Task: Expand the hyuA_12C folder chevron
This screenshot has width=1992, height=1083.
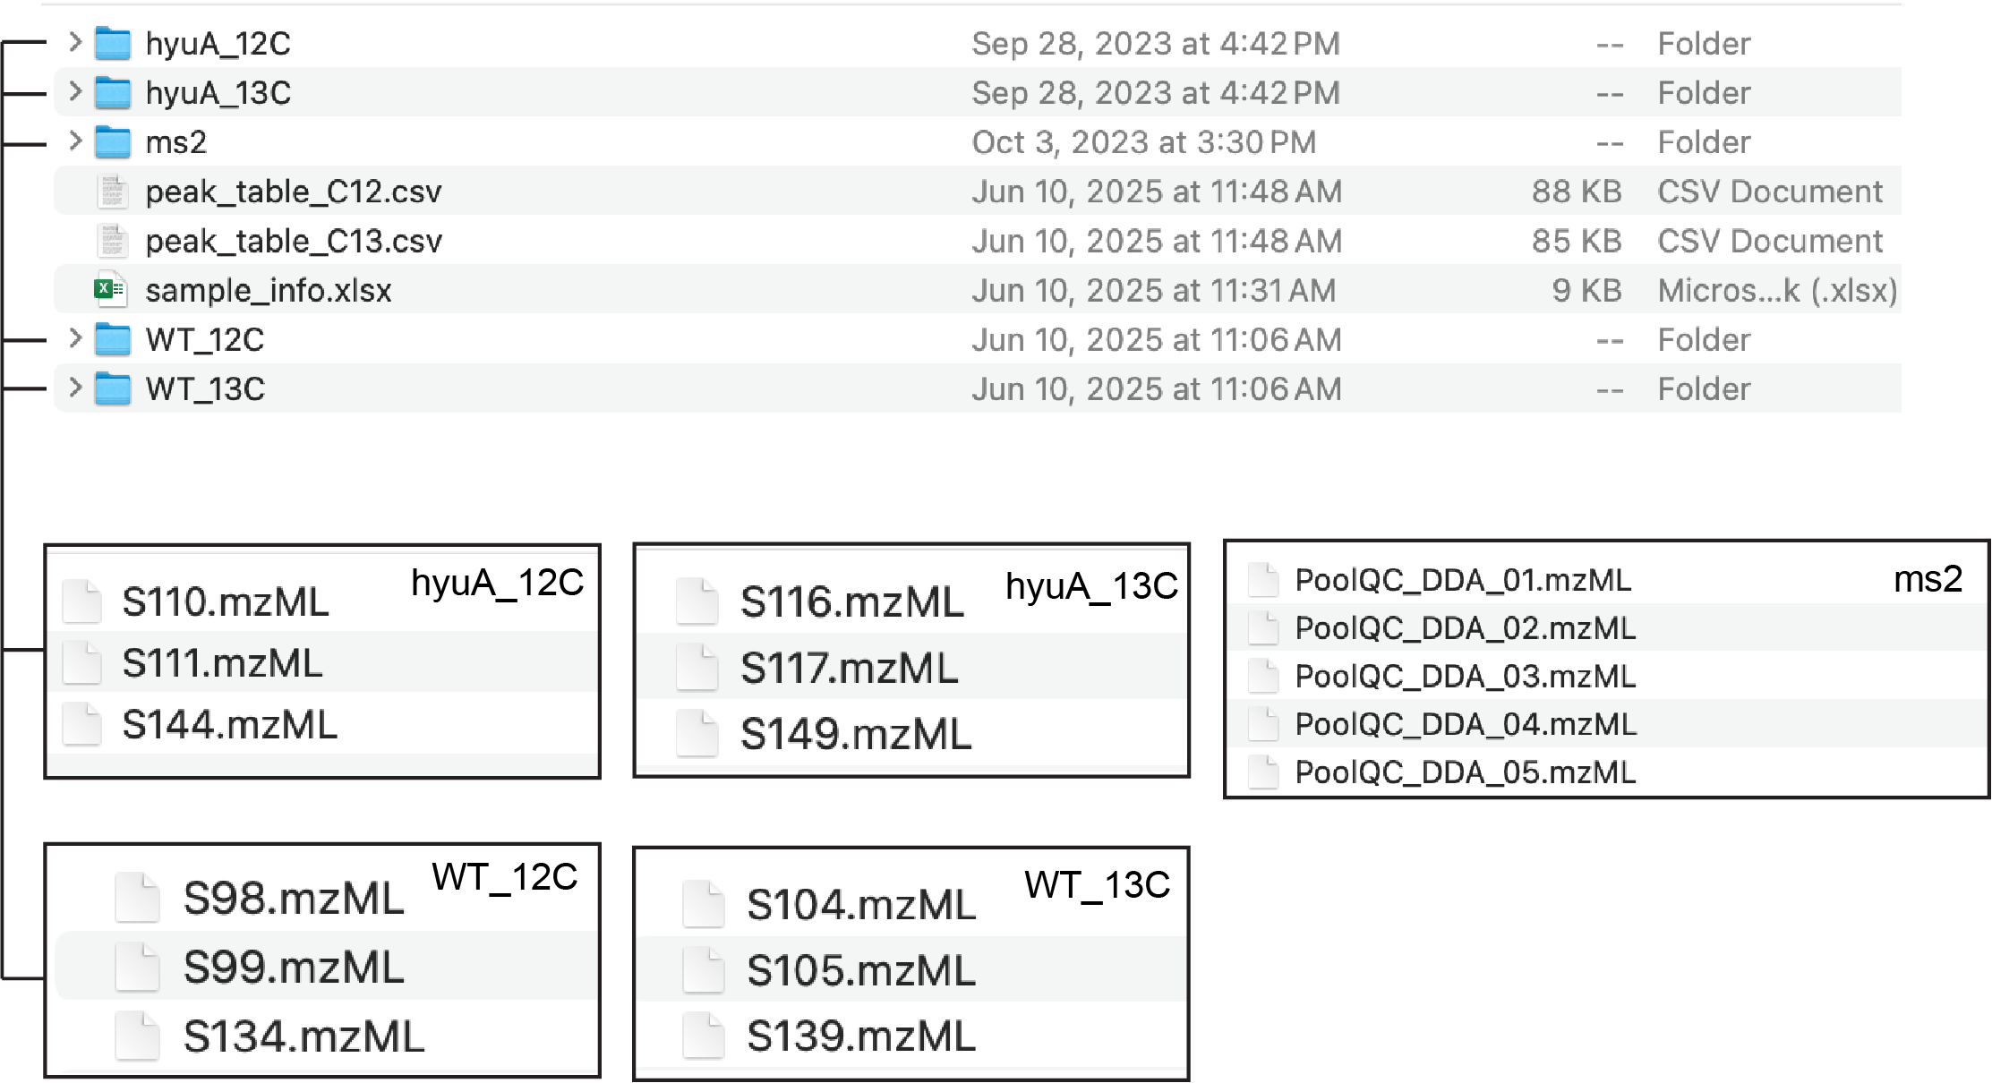Action: coord(75,41)
